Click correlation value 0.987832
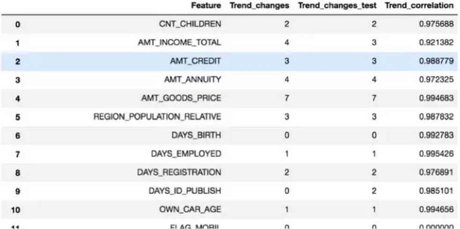Image resolution: width=460 pixels, height=229 pixels. [436, 117]
